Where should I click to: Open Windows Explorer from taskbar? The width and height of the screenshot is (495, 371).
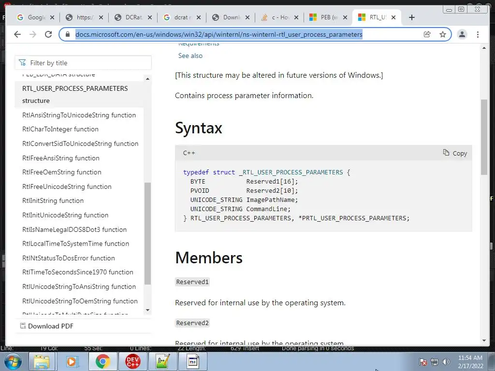(42, 361)
